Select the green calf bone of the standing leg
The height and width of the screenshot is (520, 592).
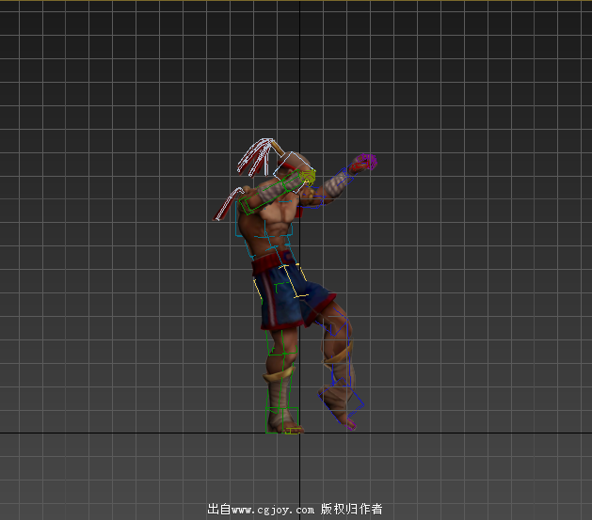pyautogui.click(x=279, y=381)
